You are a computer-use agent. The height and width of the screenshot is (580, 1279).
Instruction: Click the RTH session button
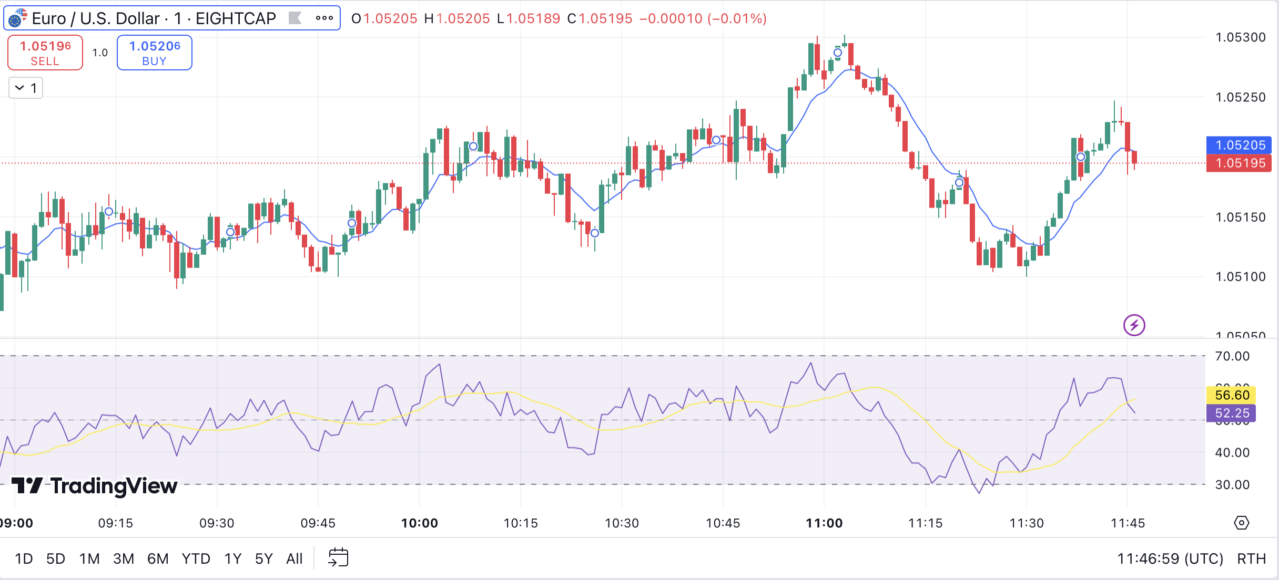[x=1251, y=558]
